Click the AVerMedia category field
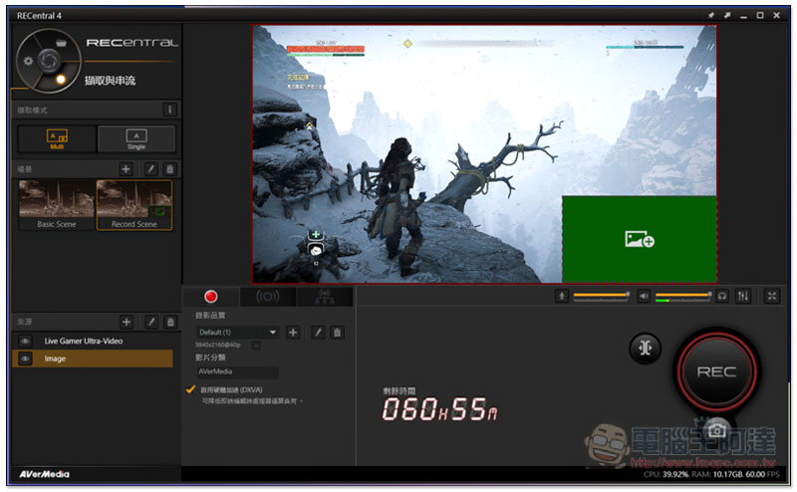Viewport: 797px width, 492px height. tap(237, 371)
